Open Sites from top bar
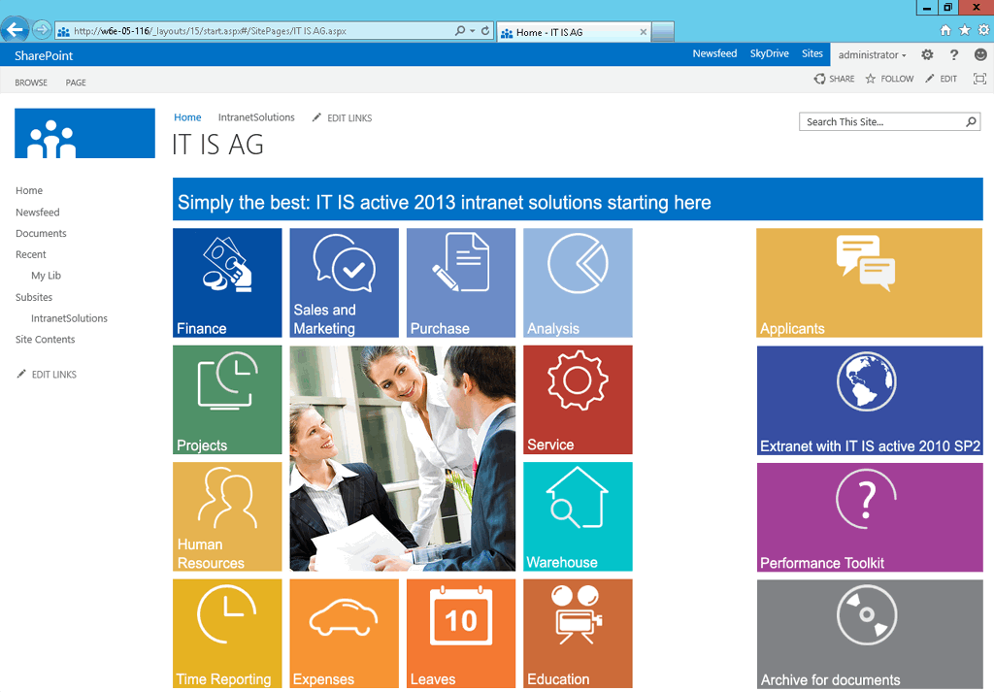 (x=812, y=53)
